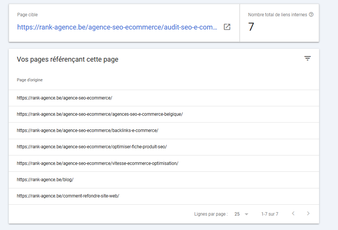Open the rows per page dropdown
Screen dimensions: 338x230
[x=241, y=214]
